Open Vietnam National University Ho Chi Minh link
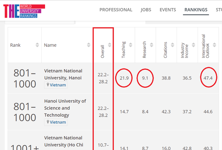Screen dimensions: 222x150 click(x=63, y=141)
